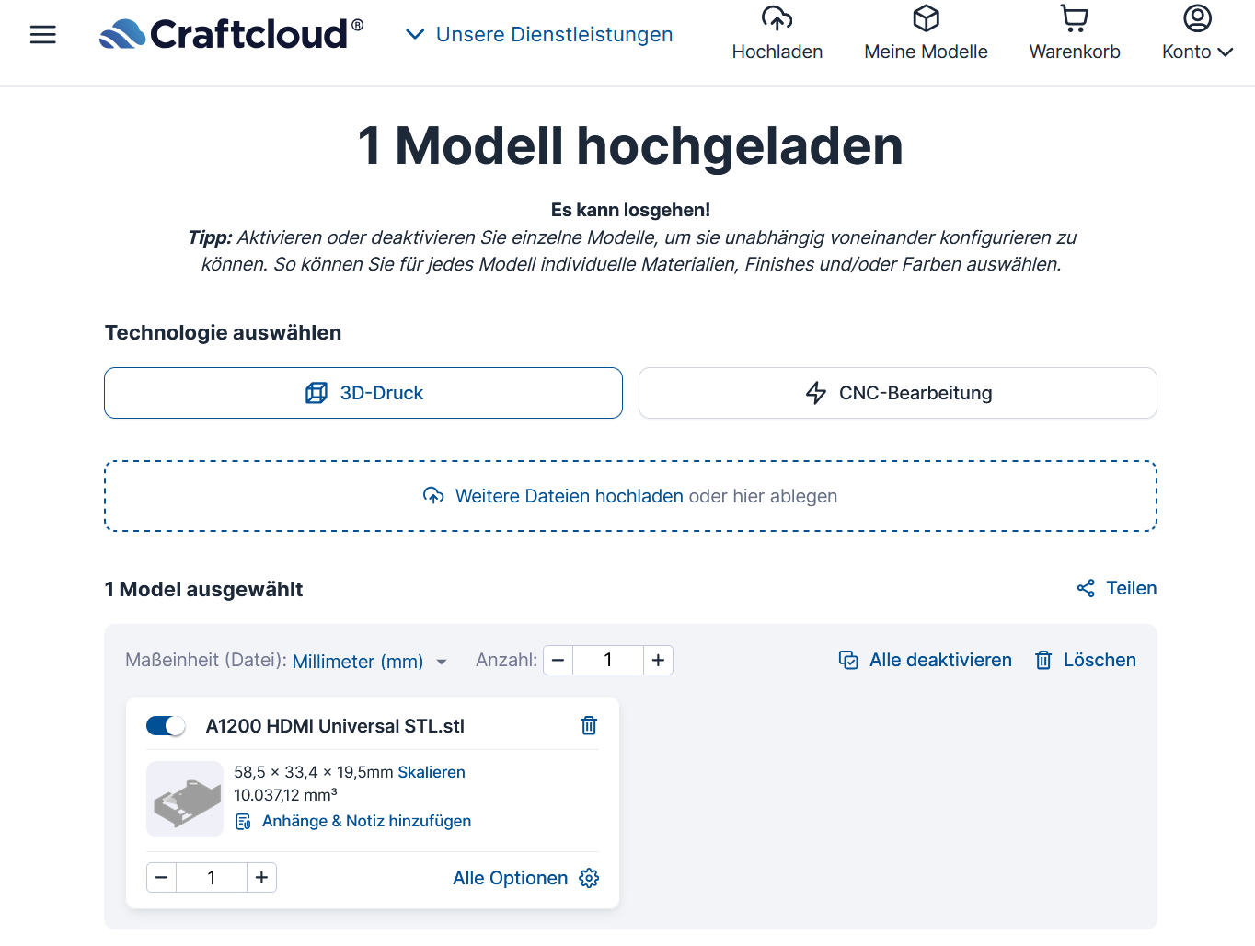The image size is (1255, 946).
Task: Click the Teilen share icon
Action: [1086, 589]
